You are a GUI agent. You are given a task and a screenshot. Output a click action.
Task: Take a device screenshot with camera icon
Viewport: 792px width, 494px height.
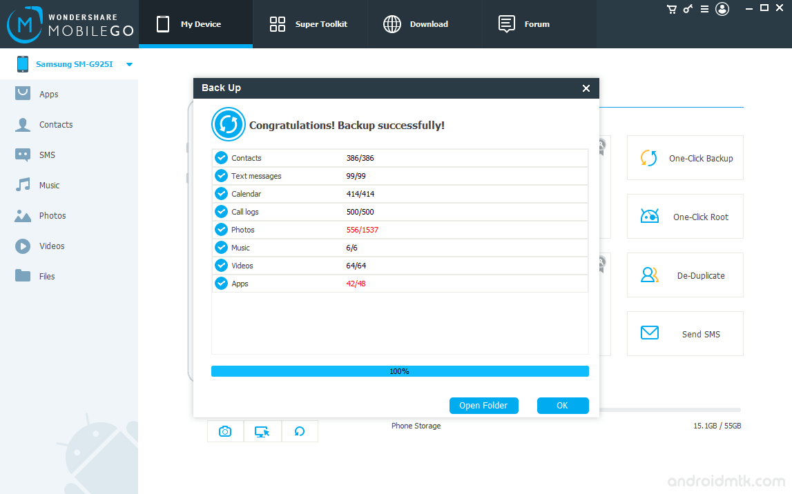point(225,431)
